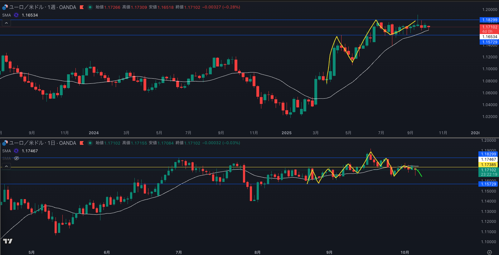Click the red flag icon on daily chart
The height and width of the screenshot is (255, 499).
click(x=82, y=143)
